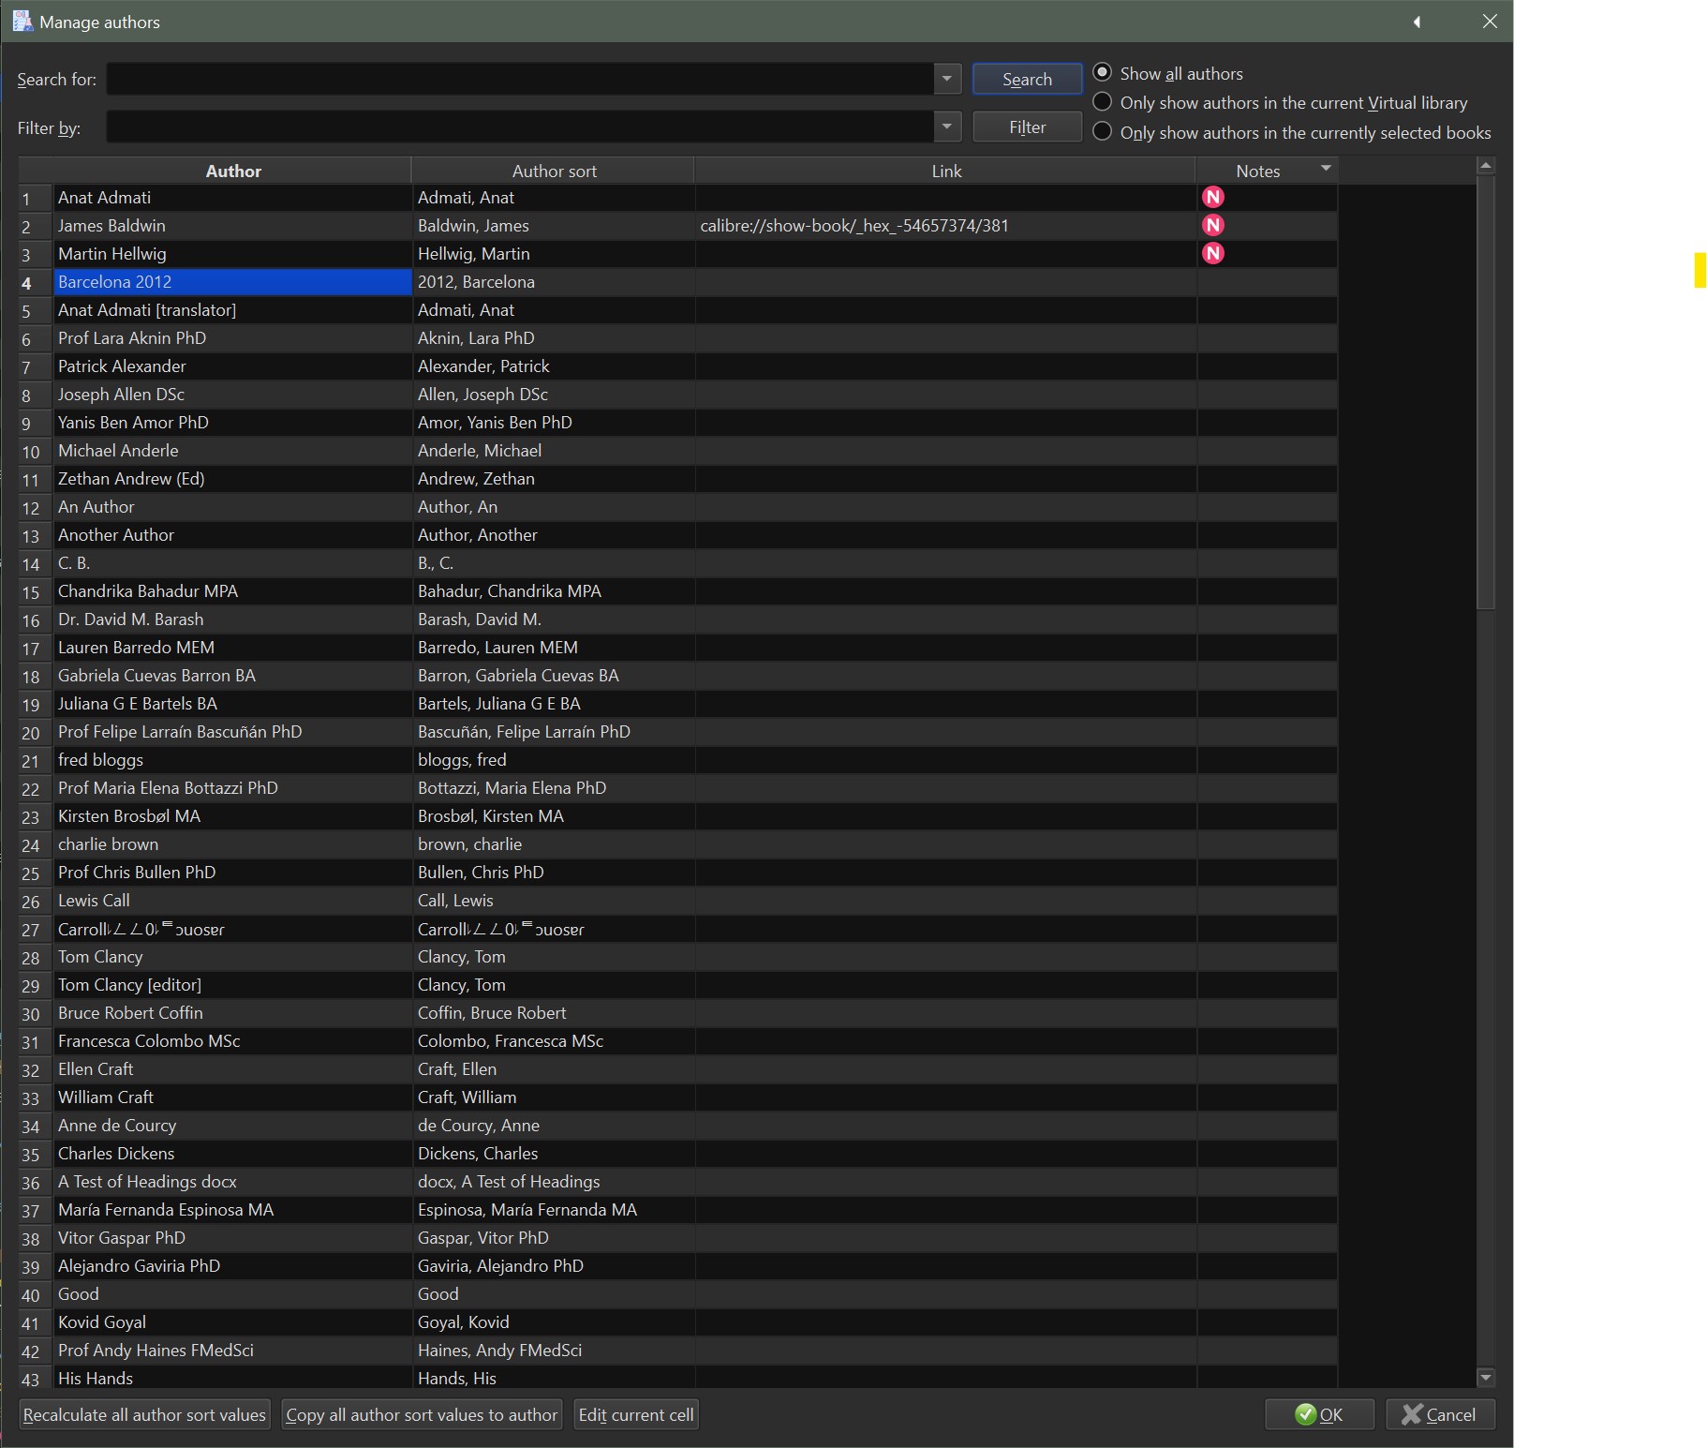
Task: Select row header number 40
Action: click(36, 1294)
